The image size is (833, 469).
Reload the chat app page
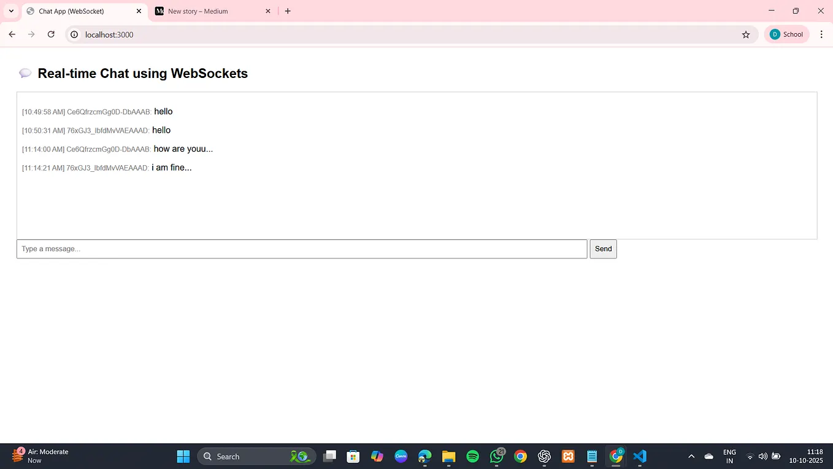pos(51,34)
